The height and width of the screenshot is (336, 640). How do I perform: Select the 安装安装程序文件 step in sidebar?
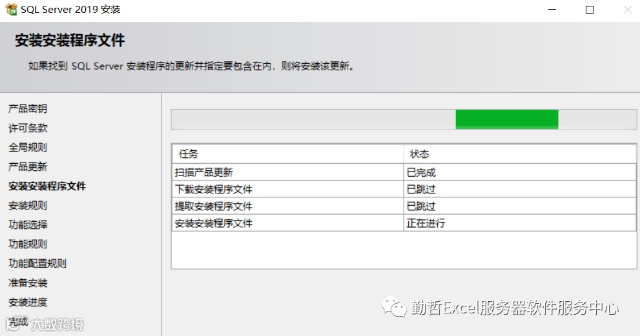click(47, 186)
